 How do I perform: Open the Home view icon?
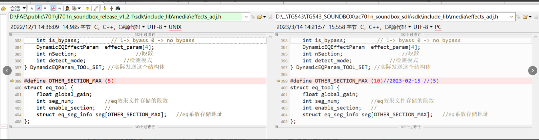tap(3, 9)
